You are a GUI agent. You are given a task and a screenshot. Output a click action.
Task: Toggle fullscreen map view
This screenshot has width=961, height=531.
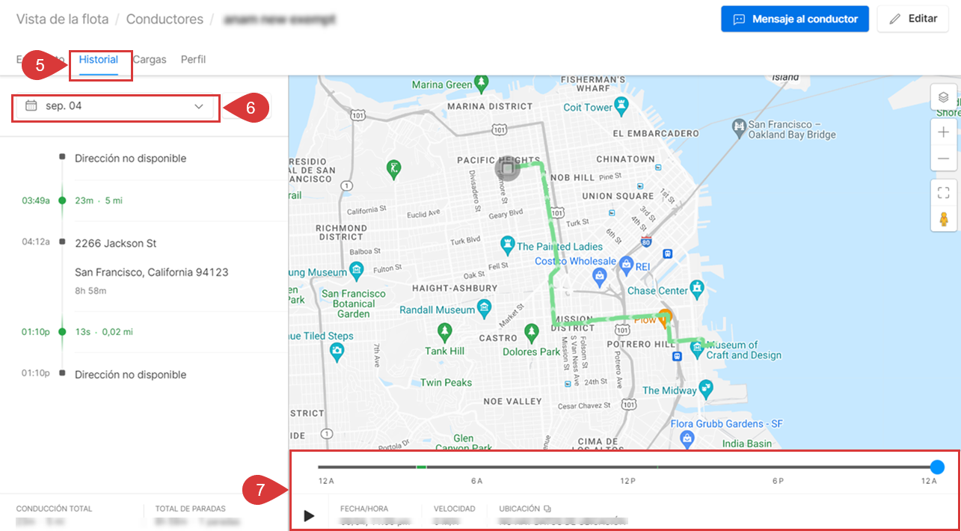pos(943,193)
